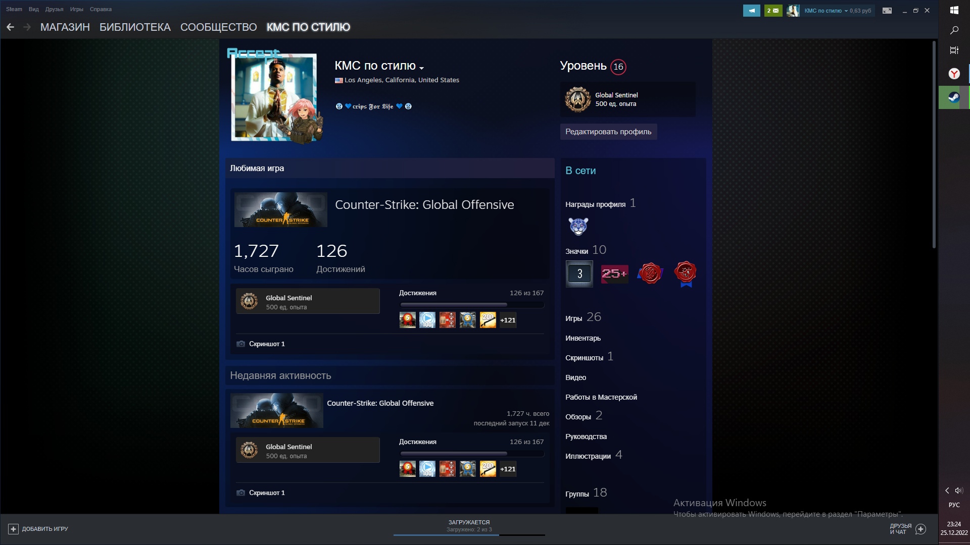
Task: Click the medal achievement icon in Любимая игра
Action: (468, 320)
